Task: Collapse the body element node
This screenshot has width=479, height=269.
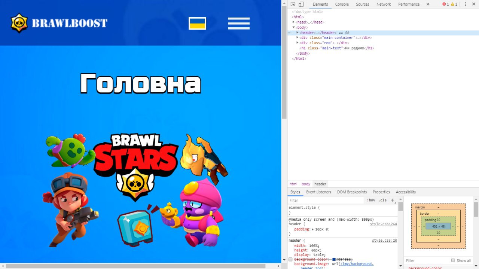Action: (294, 27)
